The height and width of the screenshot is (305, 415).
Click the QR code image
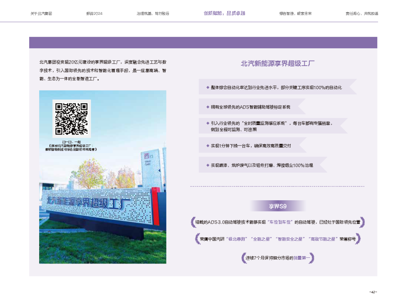coord(71,119)
